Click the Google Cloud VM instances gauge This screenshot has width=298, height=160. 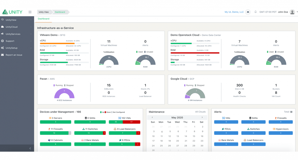[195, 93]
